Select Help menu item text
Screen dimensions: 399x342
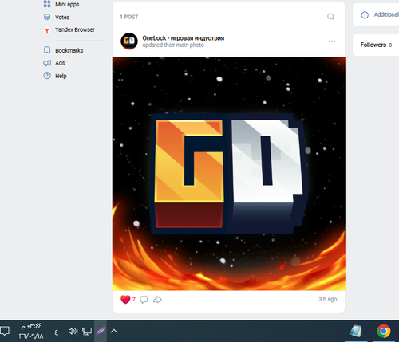tap(61, 76)
